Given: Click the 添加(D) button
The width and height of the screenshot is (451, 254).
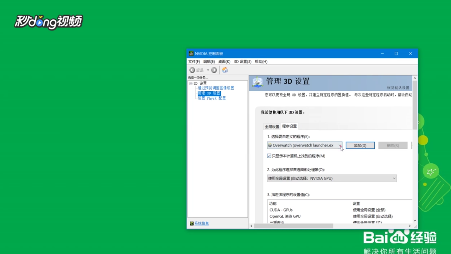Looking at the screenshot, I should point(360,146).
